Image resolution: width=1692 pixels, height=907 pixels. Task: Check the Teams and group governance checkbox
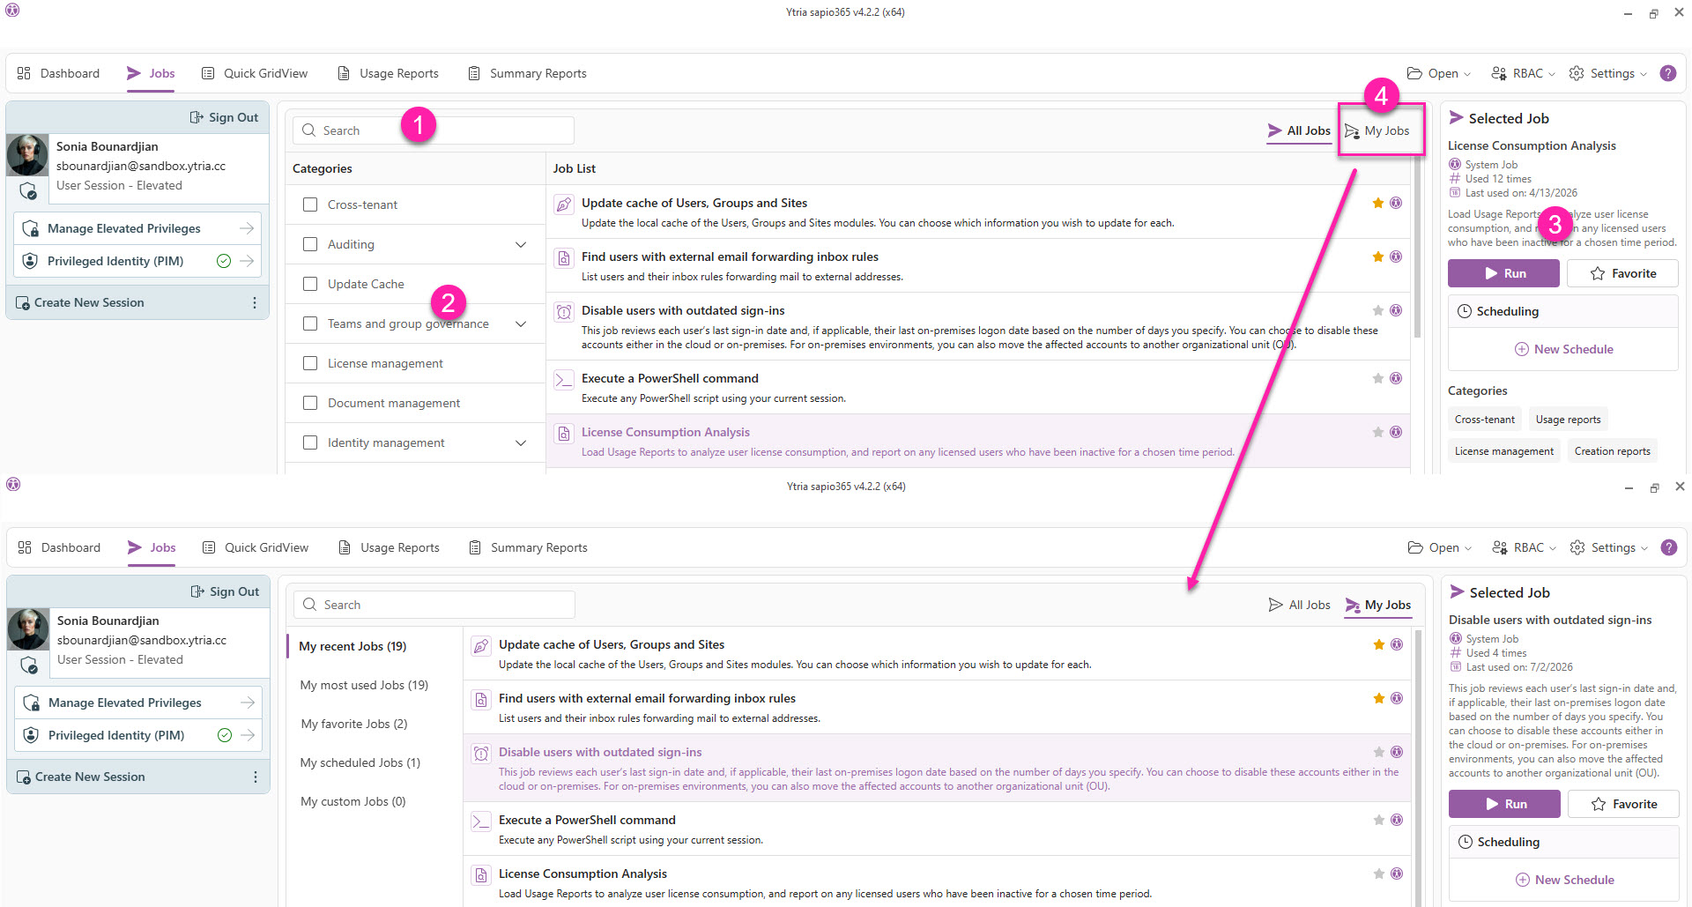tap(310, 323)
